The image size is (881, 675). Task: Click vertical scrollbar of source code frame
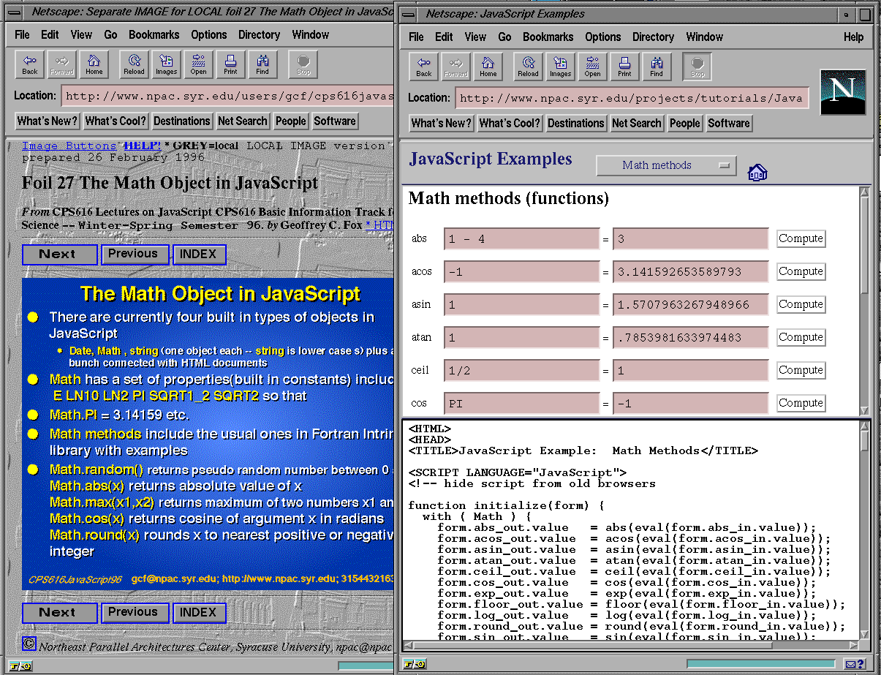(x=864, y=530)
